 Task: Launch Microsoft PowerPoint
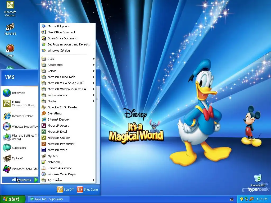pos(67,144)
